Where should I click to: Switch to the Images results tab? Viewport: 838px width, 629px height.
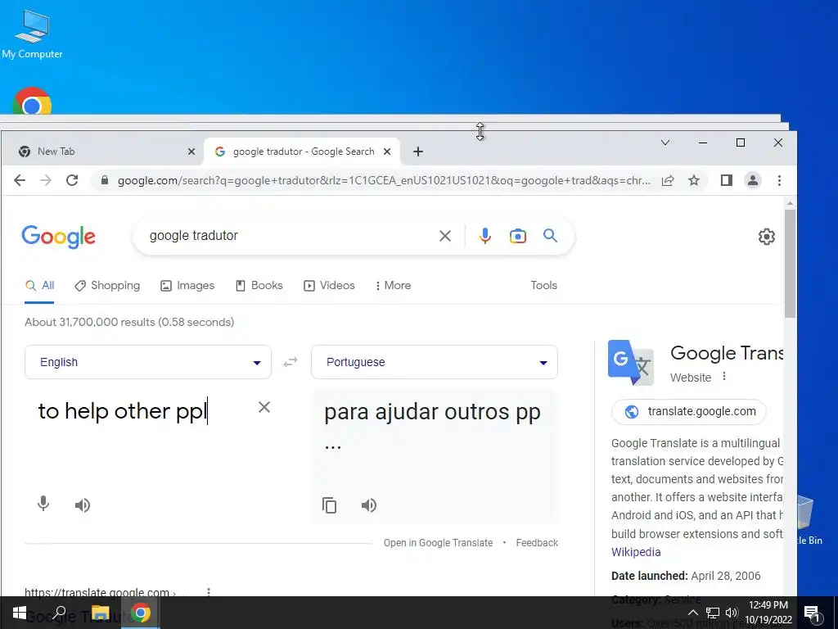187,286
